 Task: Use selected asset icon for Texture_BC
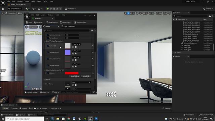click(73, 47)
